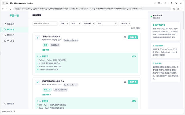Viewport: 185px width, 115px height.
Task: Click the 职途伴航 logo
Action: pyautogui.click(x=14, y=15)
